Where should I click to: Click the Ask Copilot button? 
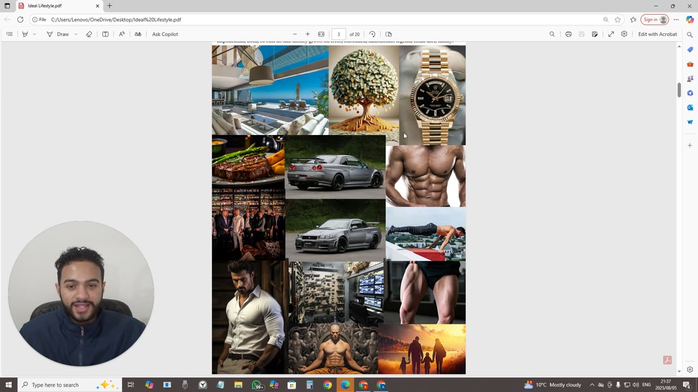[x=165, y=34]
